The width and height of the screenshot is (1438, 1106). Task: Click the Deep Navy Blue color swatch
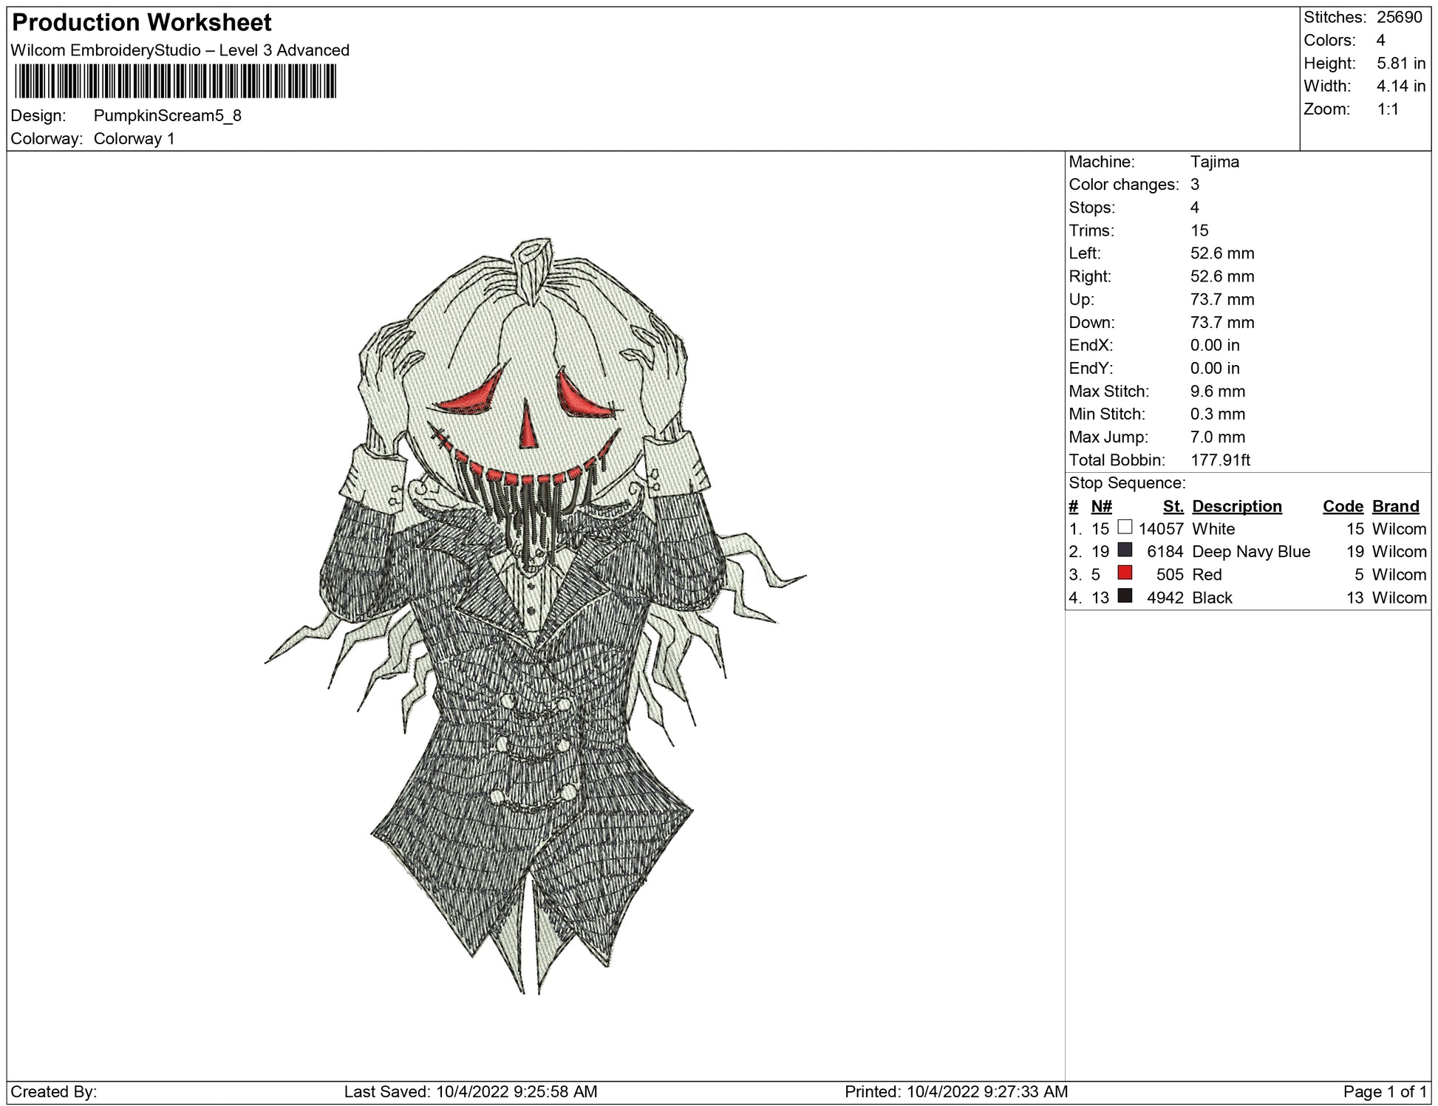click(1125, 550)
